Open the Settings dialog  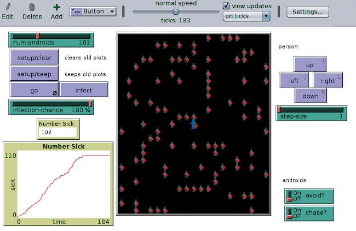click(x=307, y=11)
